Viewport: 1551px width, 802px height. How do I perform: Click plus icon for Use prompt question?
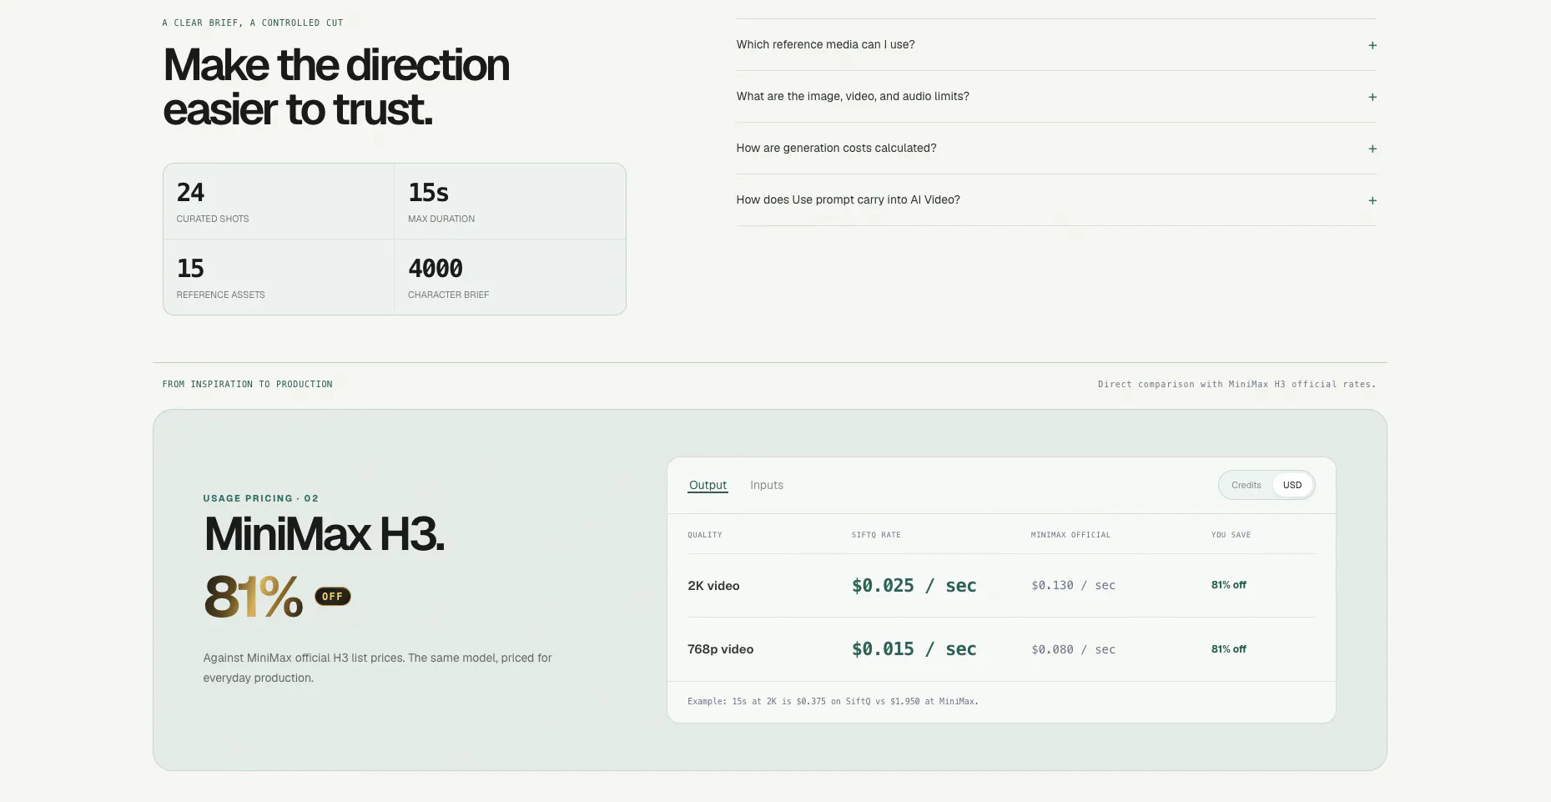coord(1372,200)
